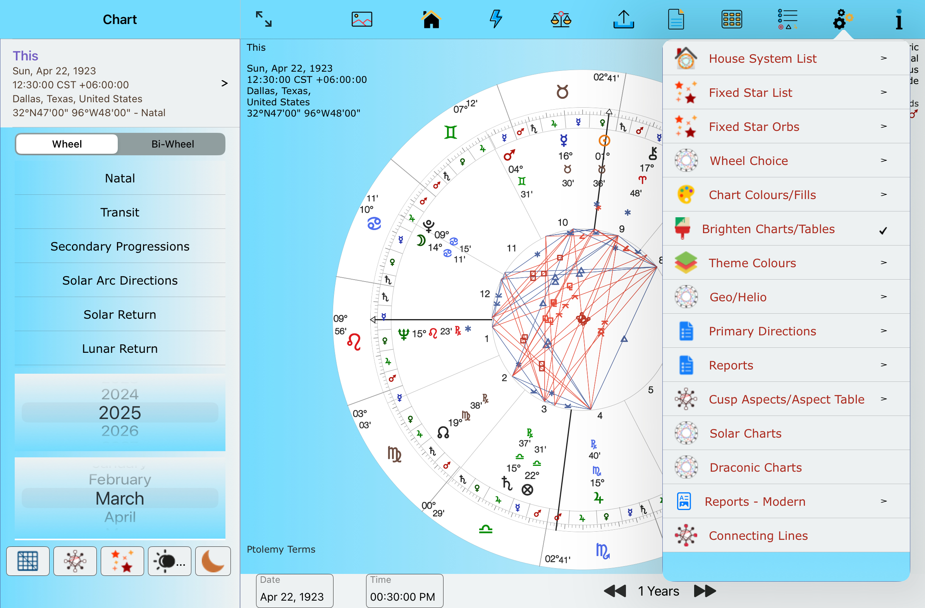Open the balance scales icon

point(561,19)
